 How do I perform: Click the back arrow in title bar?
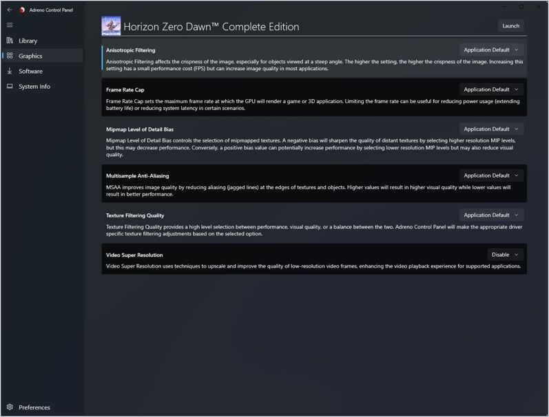[x=10, y=10]
